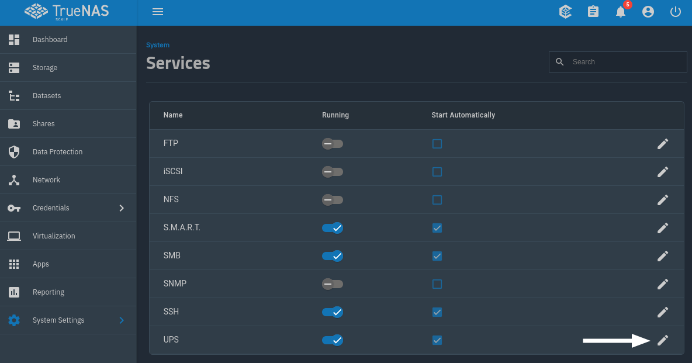The image size is (692, 363).
Task: Click the power button icon
Action: click(676, 12)
